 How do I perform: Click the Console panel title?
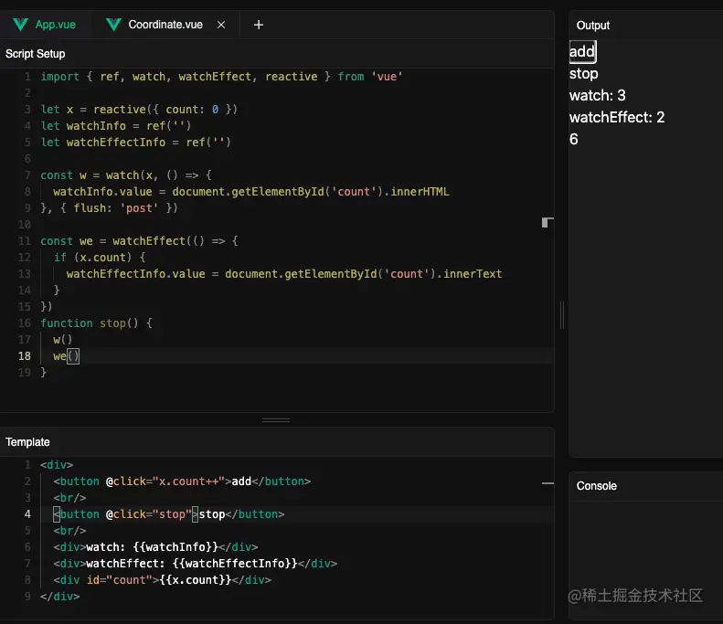[597, 486]
